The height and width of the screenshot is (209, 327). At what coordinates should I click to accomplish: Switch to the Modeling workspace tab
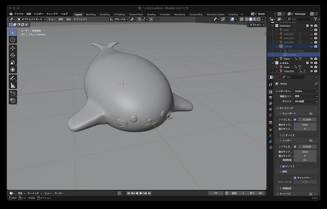[x=91, y=14]
